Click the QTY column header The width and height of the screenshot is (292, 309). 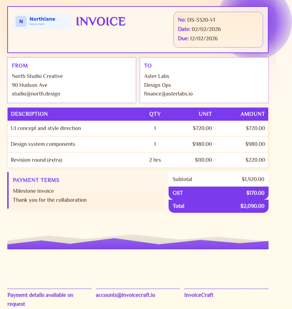coord(155,114)
